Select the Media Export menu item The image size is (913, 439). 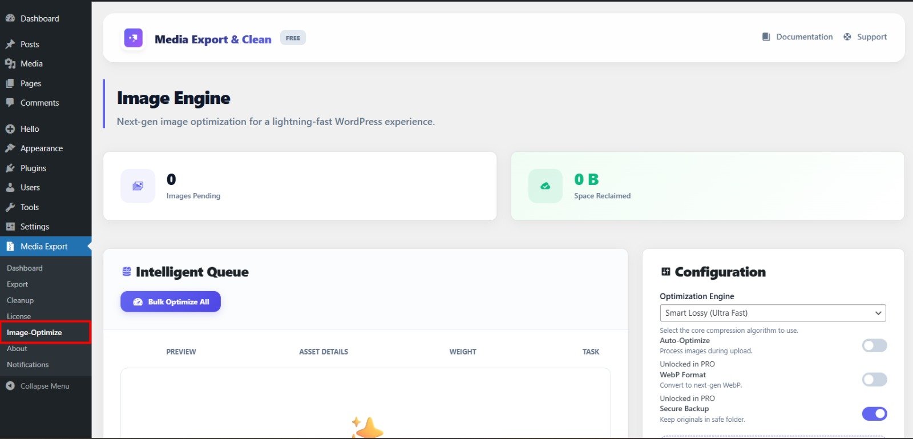[46, 247]
